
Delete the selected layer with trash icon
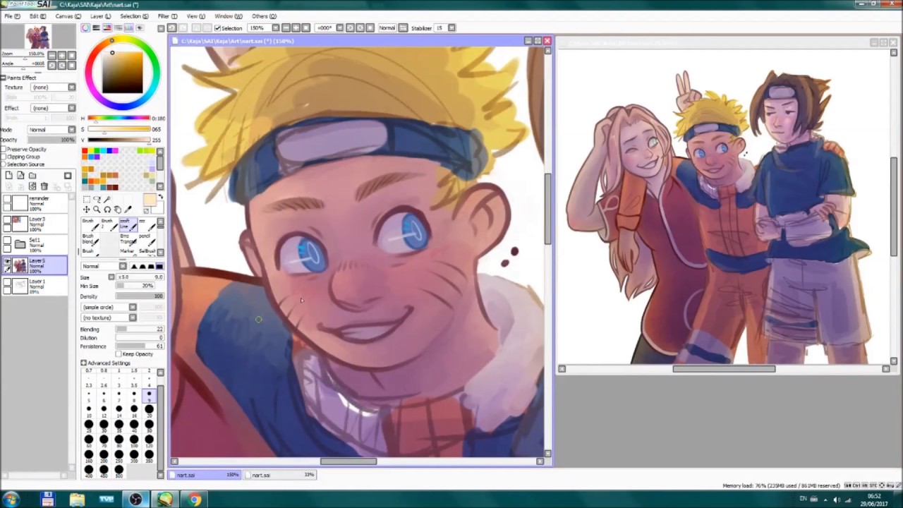(x=44, y=186)
